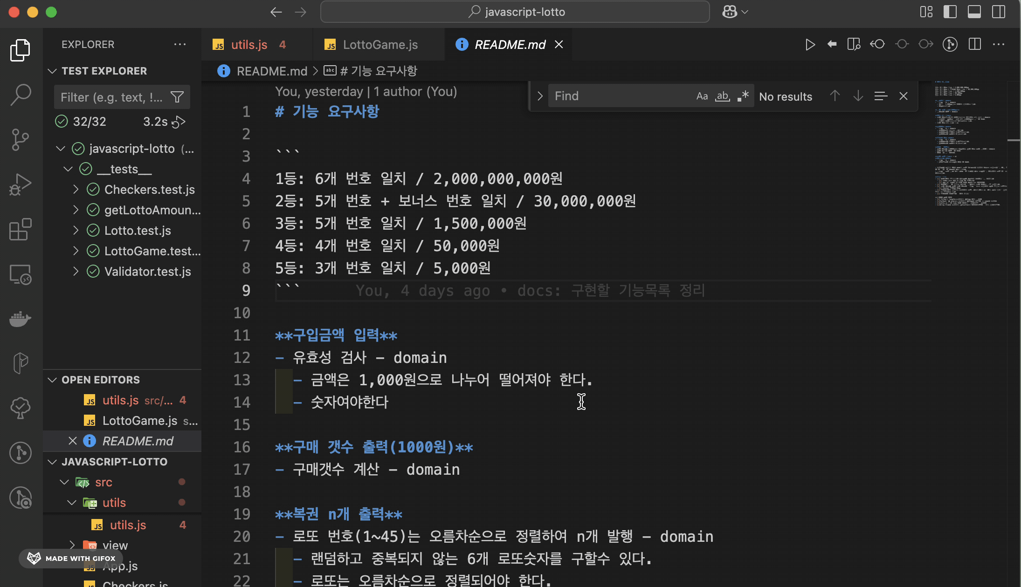
Task: Open utils.js in Open Editors list
Action: click(122, 400)
